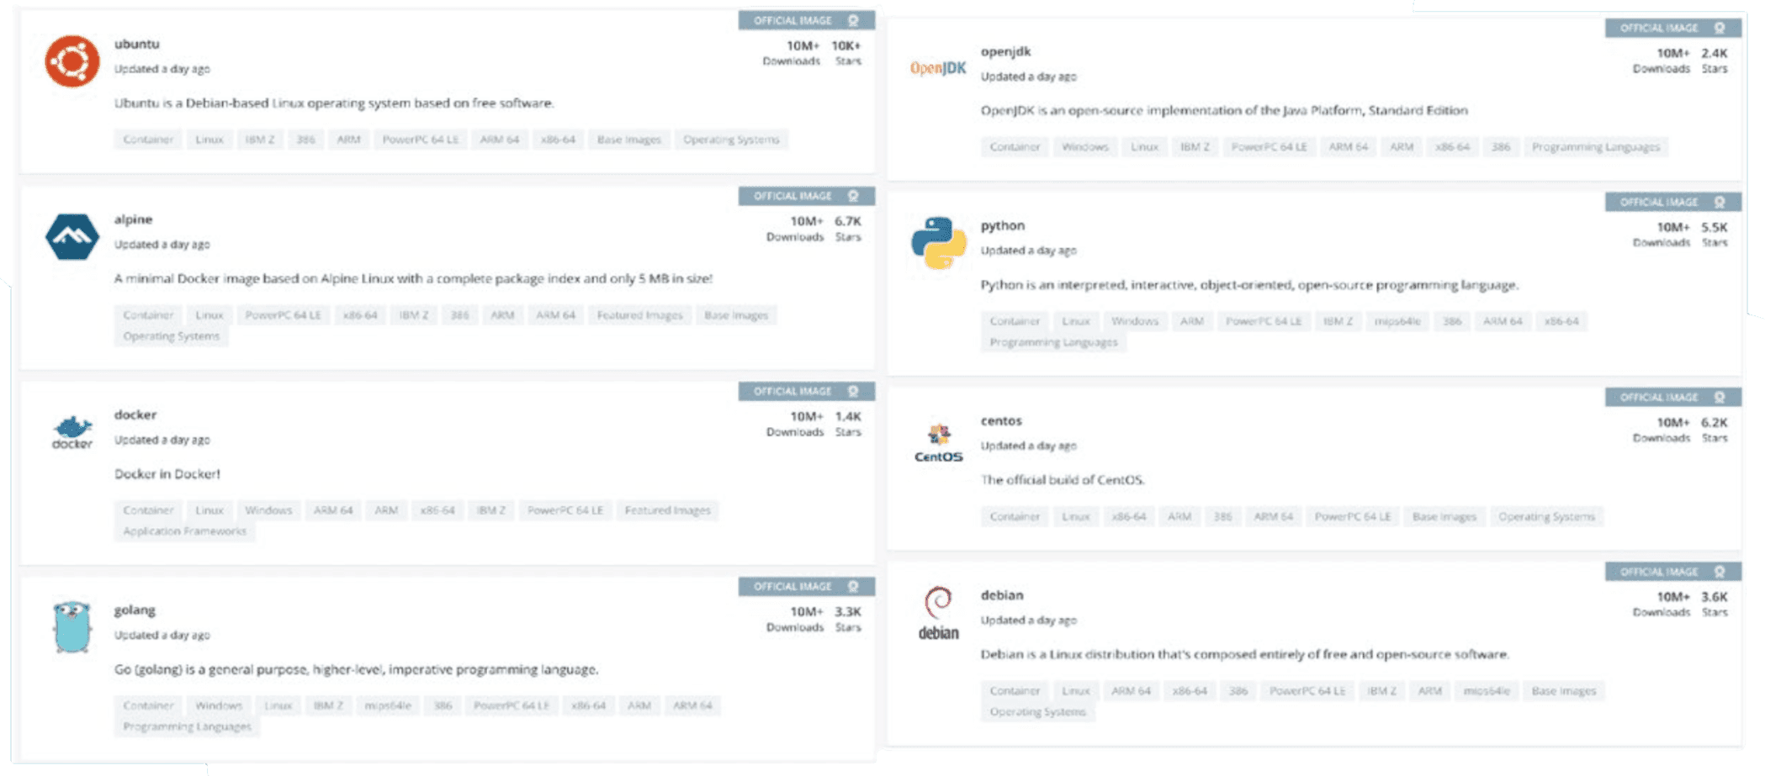This screenshot has width=1765, height=776.
Task: Open the centos image title
Action: (1000, 420)
